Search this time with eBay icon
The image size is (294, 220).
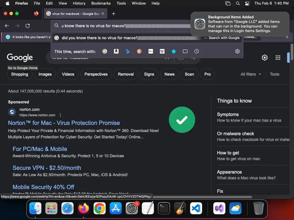coord(151,51)
